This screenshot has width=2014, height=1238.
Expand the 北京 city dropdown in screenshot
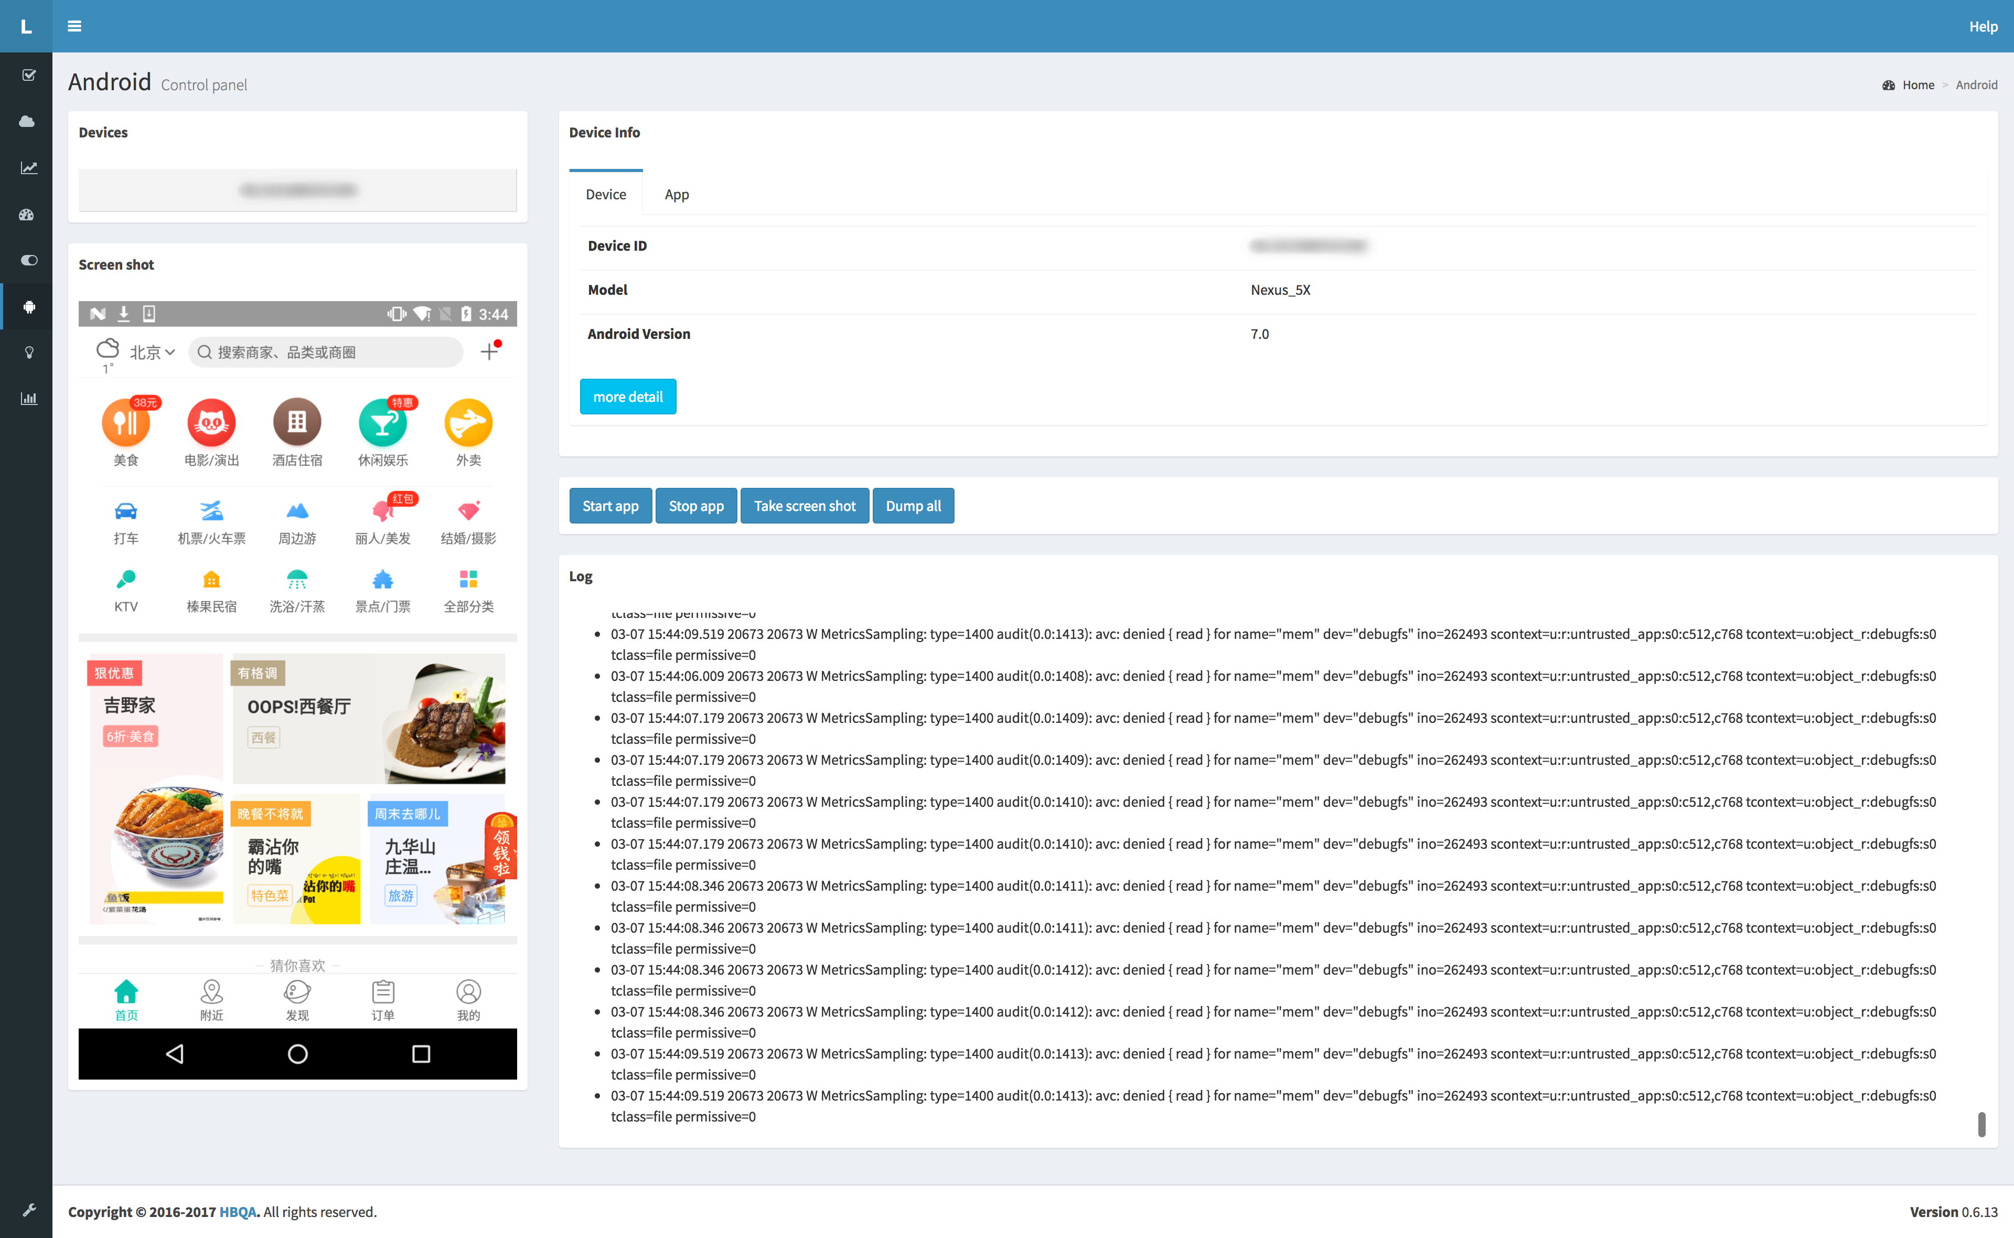coord(152,352)
